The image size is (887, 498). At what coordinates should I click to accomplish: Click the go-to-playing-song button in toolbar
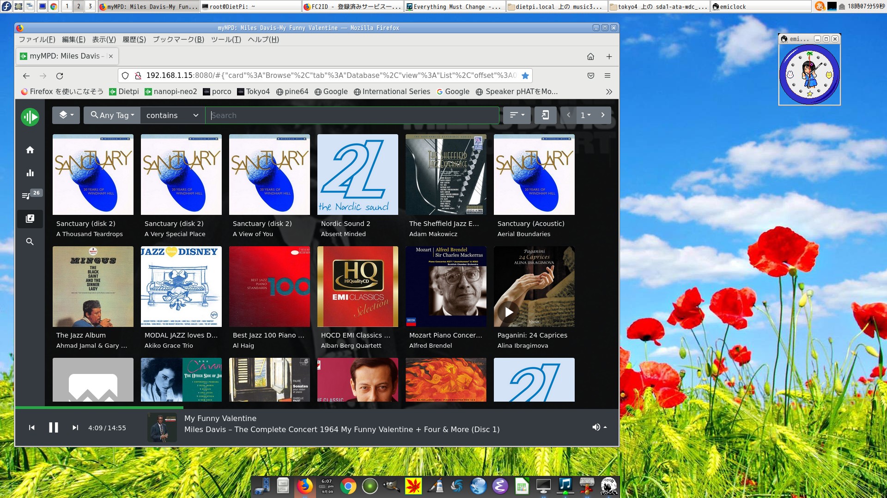545,115
